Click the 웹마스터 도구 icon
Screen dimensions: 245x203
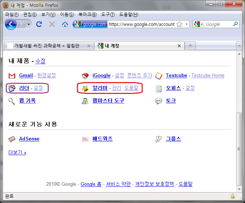pyautogui.click(x=86, y=101)
